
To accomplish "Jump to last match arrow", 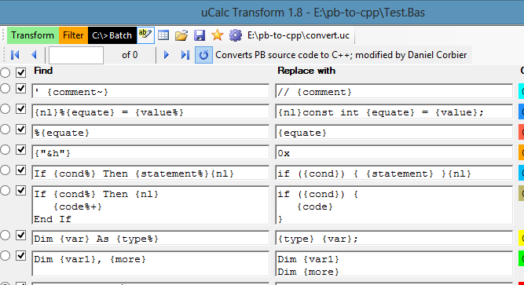I will pyautogui.click(x=185, y=55).
